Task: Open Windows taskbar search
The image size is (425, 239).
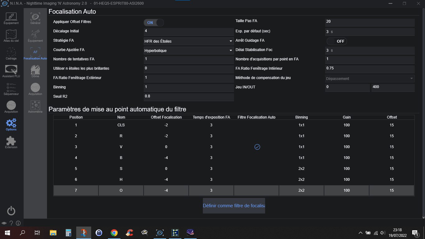Action: click(22, 233)
